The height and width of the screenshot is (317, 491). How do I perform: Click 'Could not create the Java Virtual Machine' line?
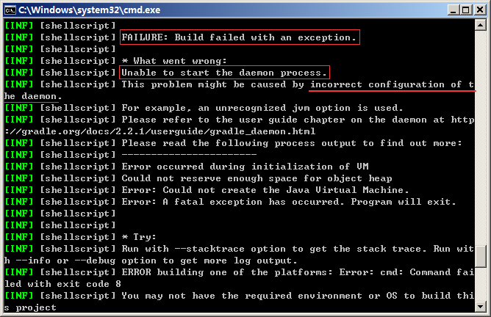point(265,190)
